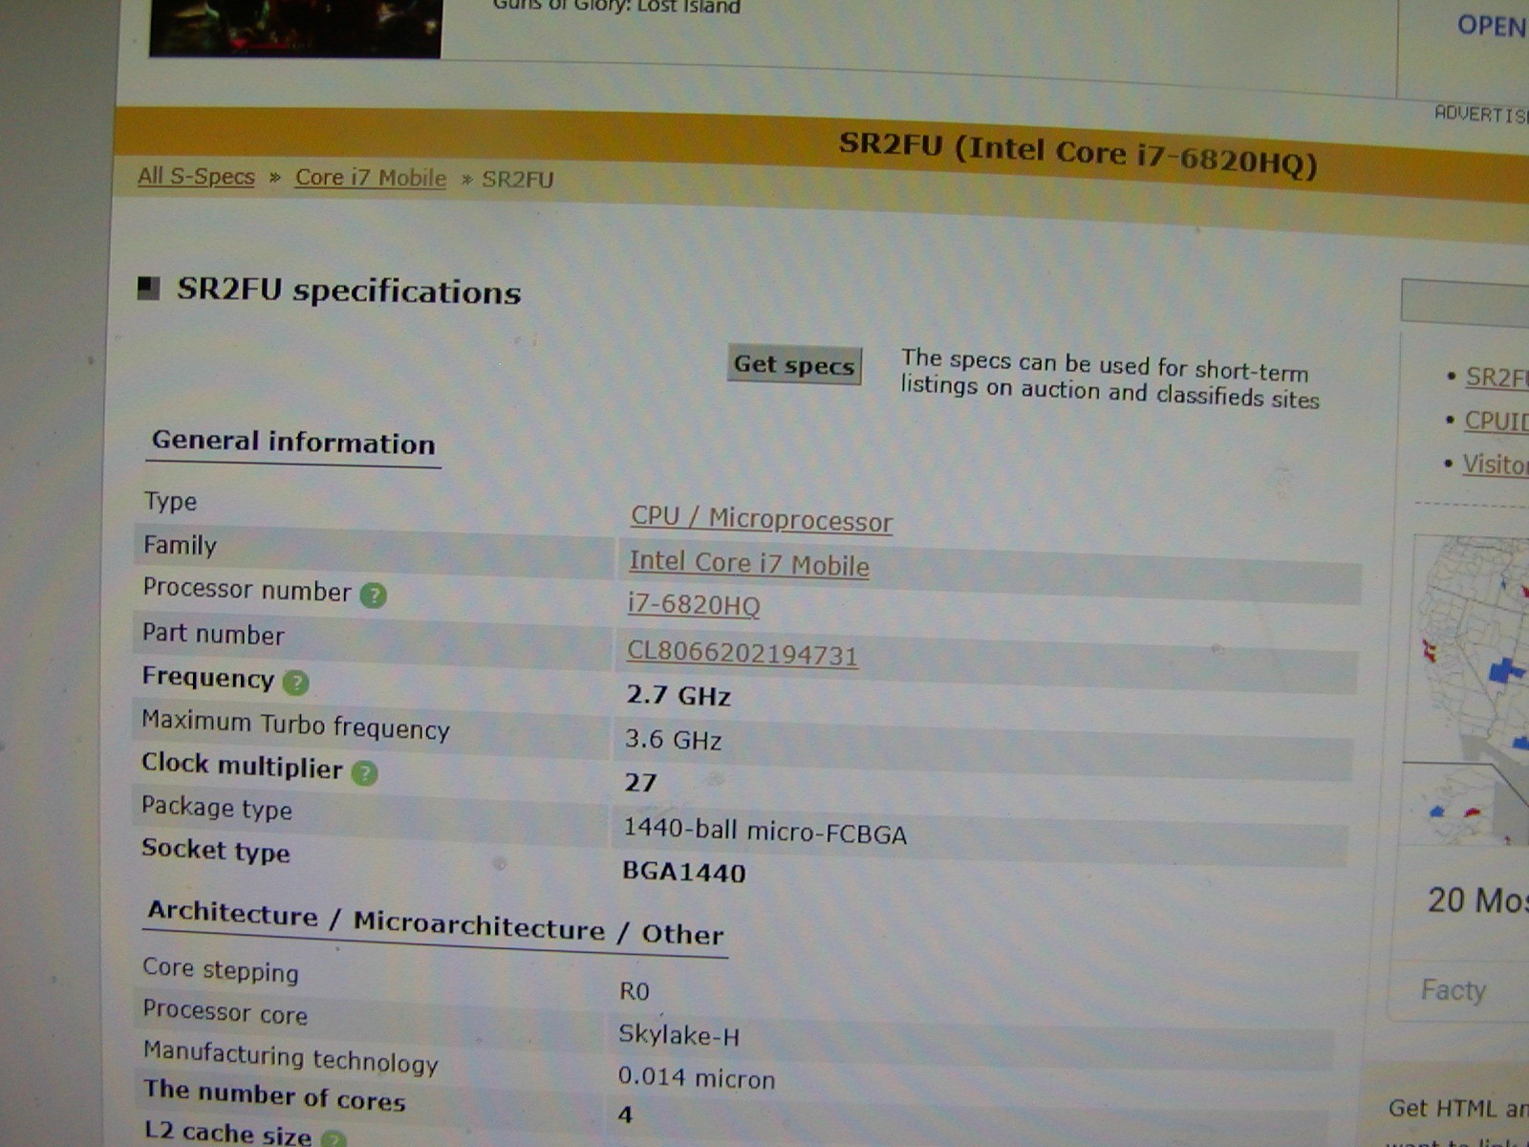Open part number CL8066202194731 link
1529x1147 pixels.
743,654
